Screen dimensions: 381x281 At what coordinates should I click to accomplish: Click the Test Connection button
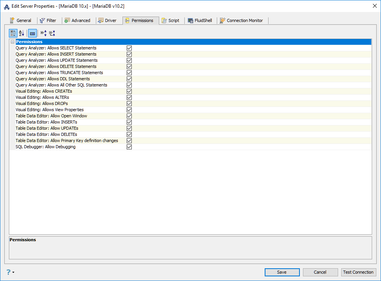click(359, 272)
